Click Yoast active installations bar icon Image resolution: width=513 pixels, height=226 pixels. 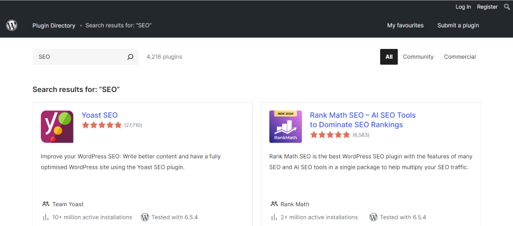(45, 217)
